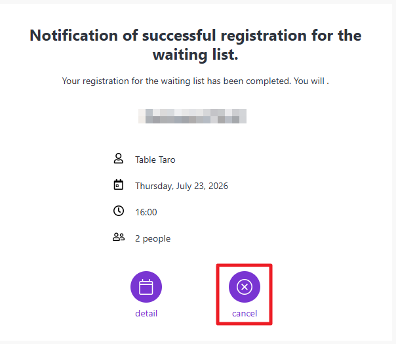Click the 16:00 reservation time
Image resolution: width=396 pixels, height=344 pixels.
146,212
